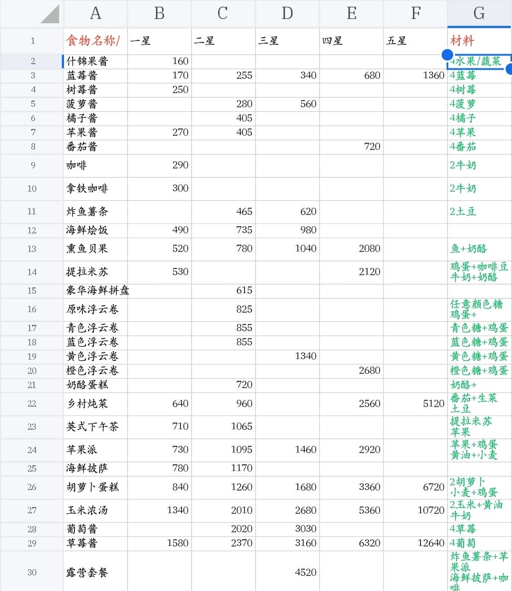The height and width of the screenshot is (591, 512).
Task: Click the 任意颜色糖 material cell
Action: click(x=479, y=310)
